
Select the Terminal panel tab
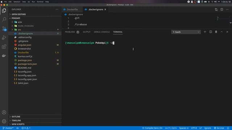coord(118,32)
